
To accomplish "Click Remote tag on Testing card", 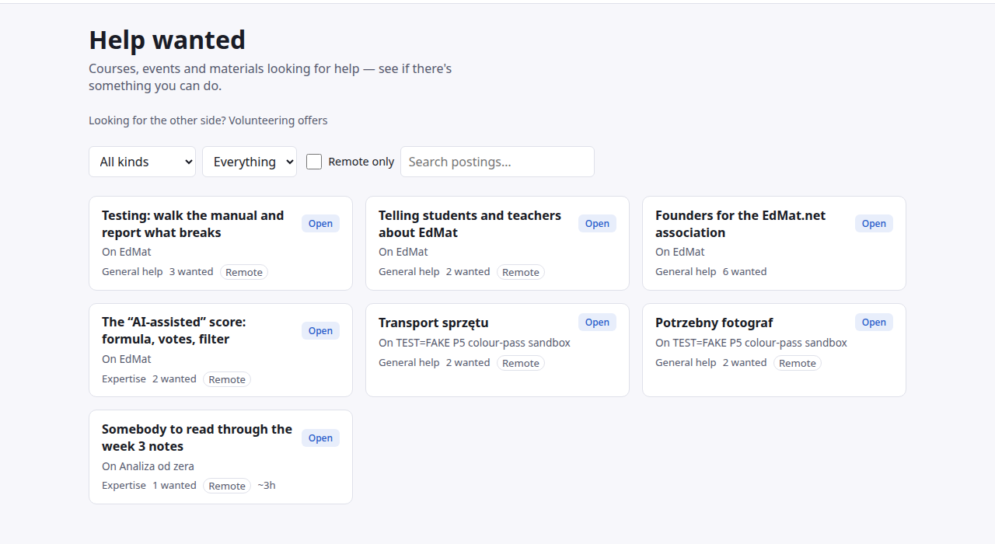I will [x=244, y=272].
